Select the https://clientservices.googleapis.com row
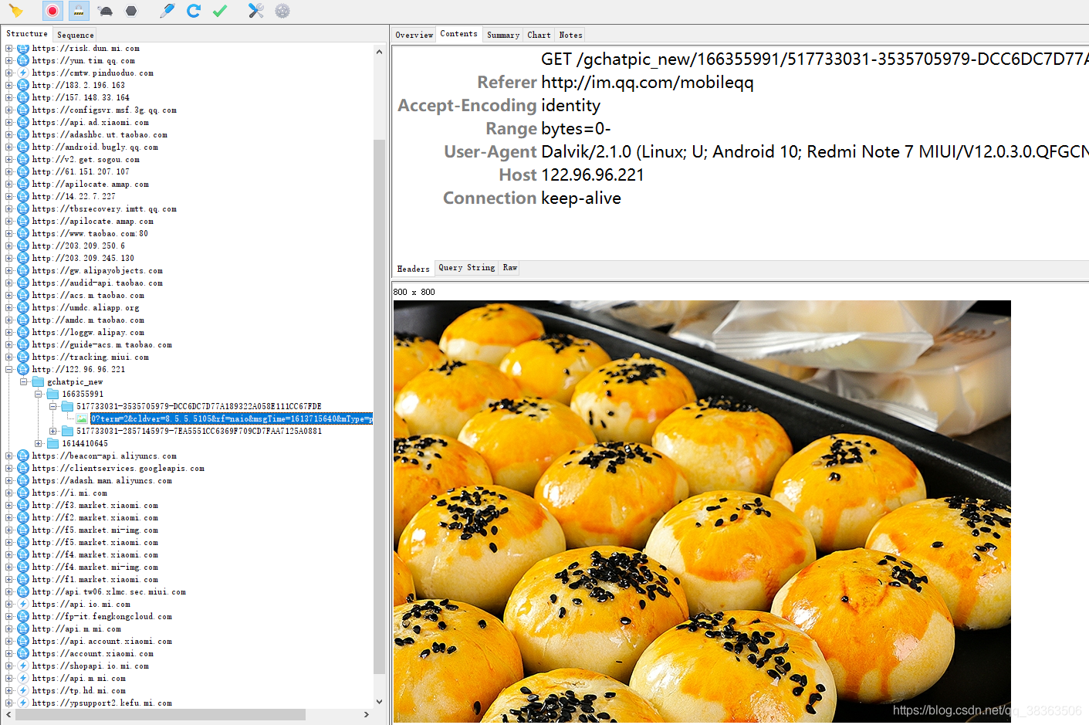The width and height of the screenshot is (1089, 725). (118, 469)
